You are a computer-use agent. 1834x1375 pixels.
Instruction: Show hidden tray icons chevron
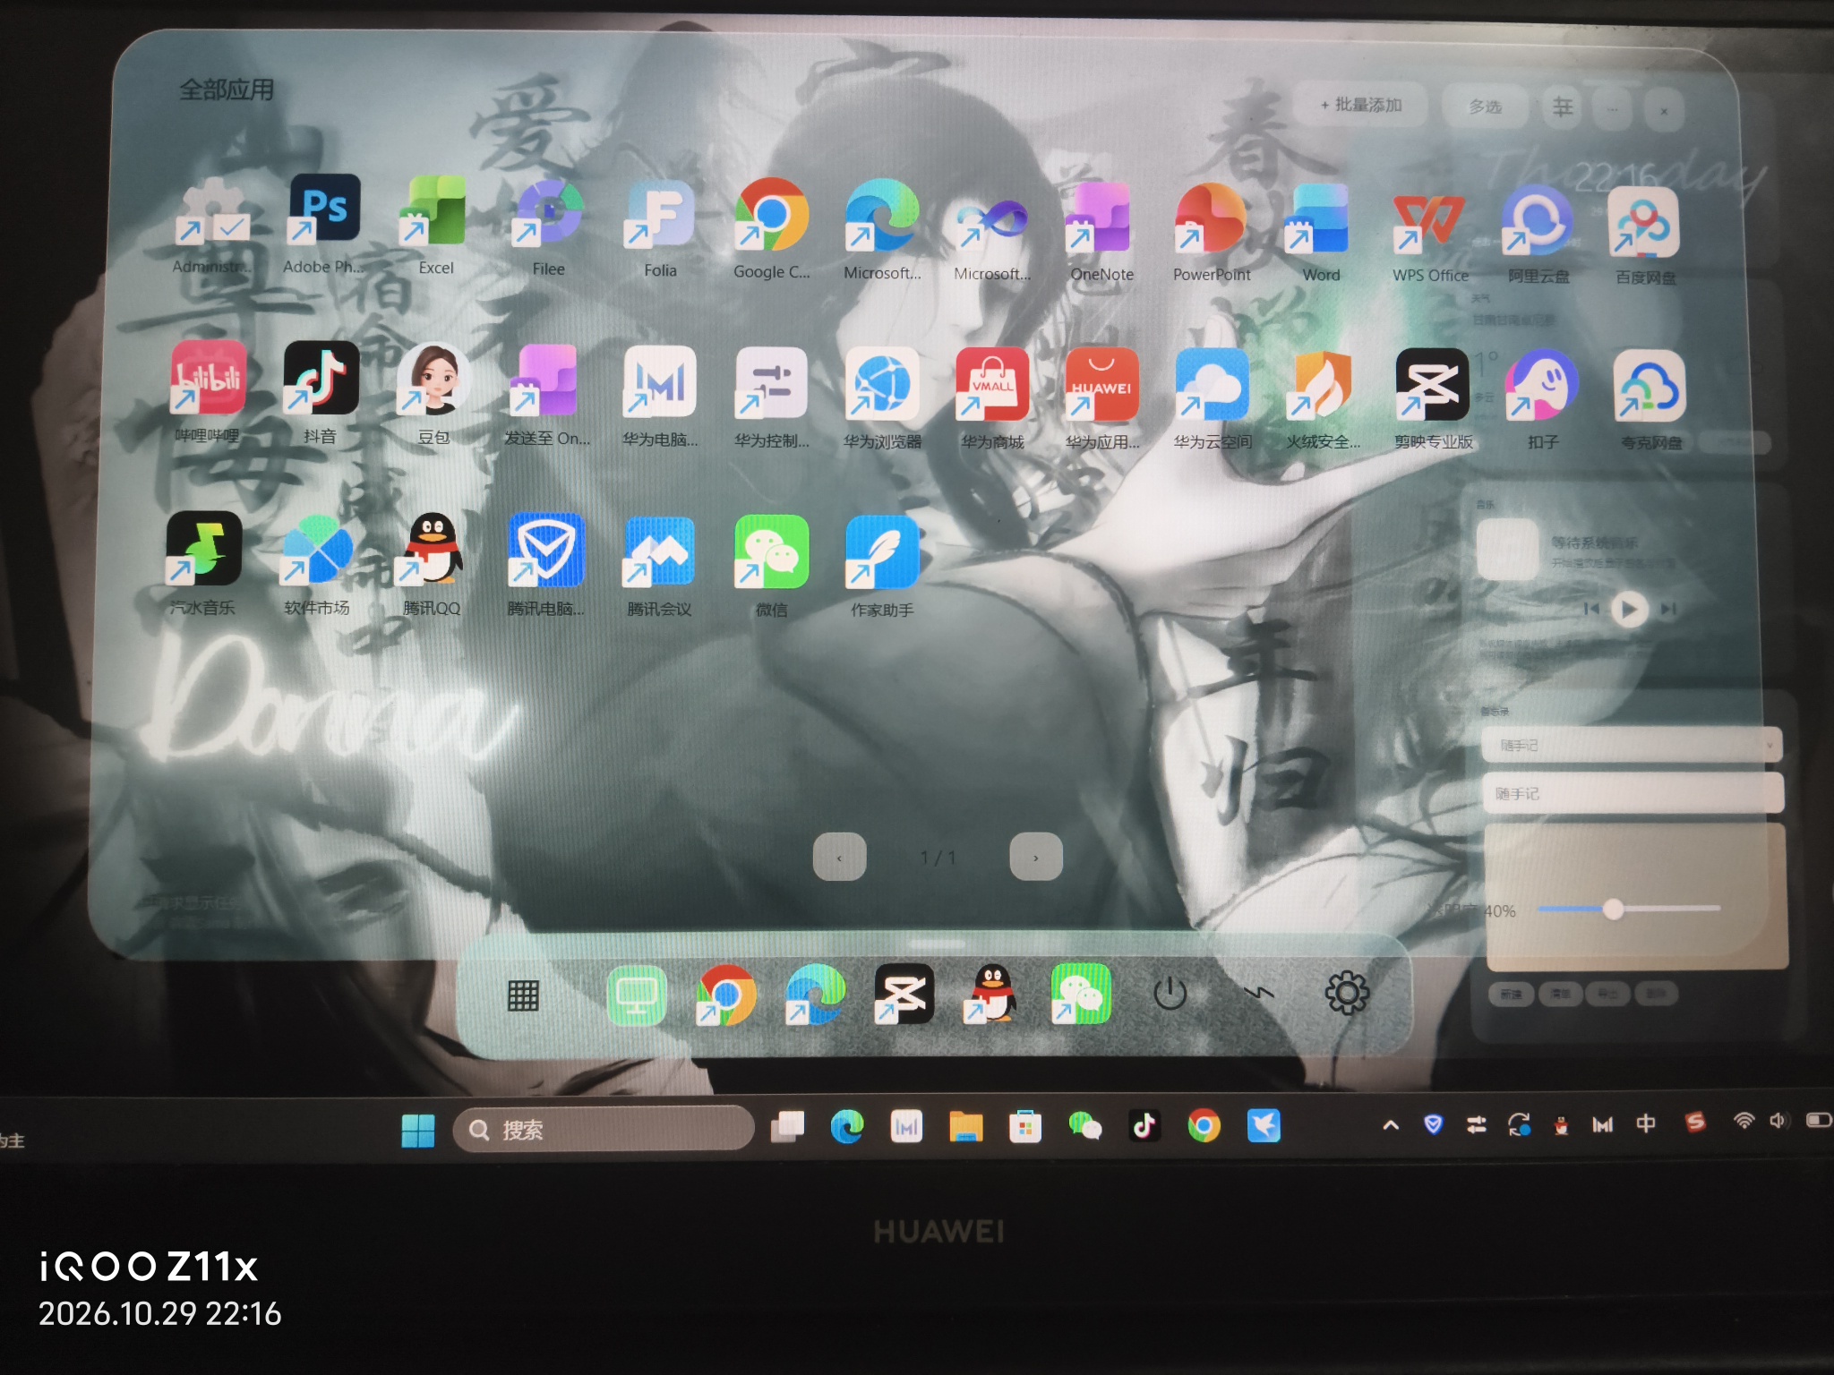[1391, 1125]
